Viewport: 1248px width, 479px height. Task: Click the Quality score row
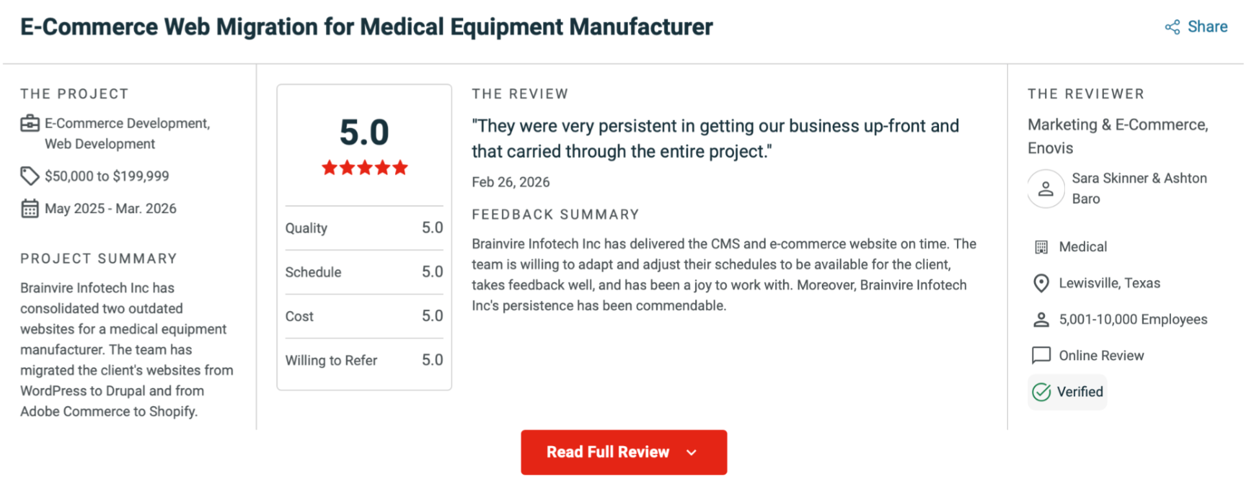click(364, 228)
